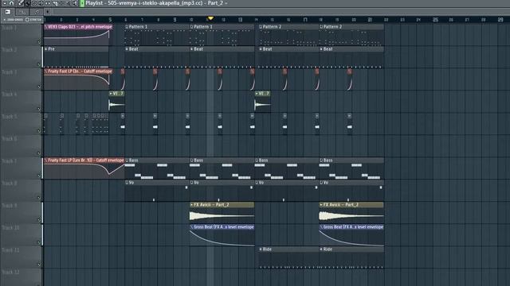This screenshot has height=286, width=510.
Task: Open menu of first Vo clip
Action: pyautogui.click(x=127, y=183)
